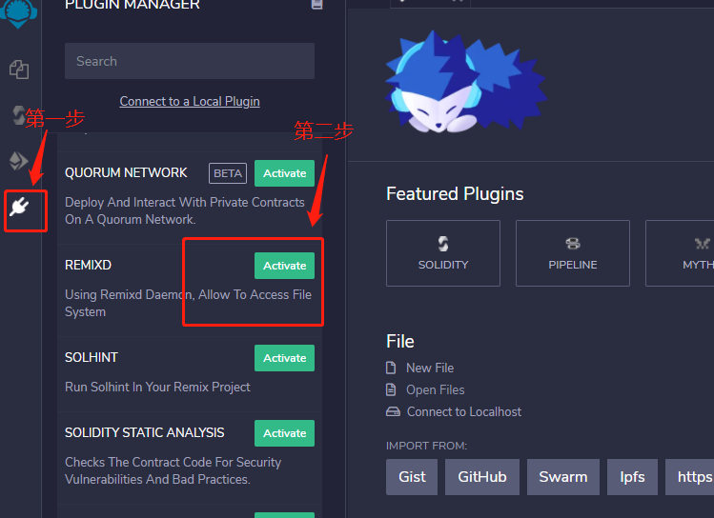Click Connect to Localhost link

(464, 411)
